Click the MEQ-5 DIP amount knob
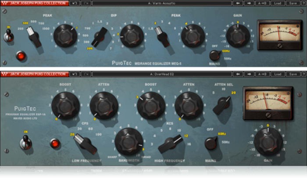This screenshot has height=178, width=307. tap(132, 36)
